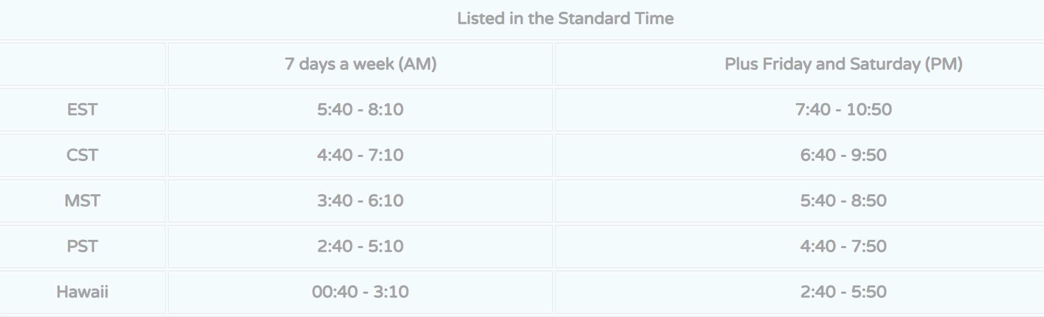
Task: Select the EST morning time 5:40 - 8:10
Action: pyautogui.click(x=360, y=110)
